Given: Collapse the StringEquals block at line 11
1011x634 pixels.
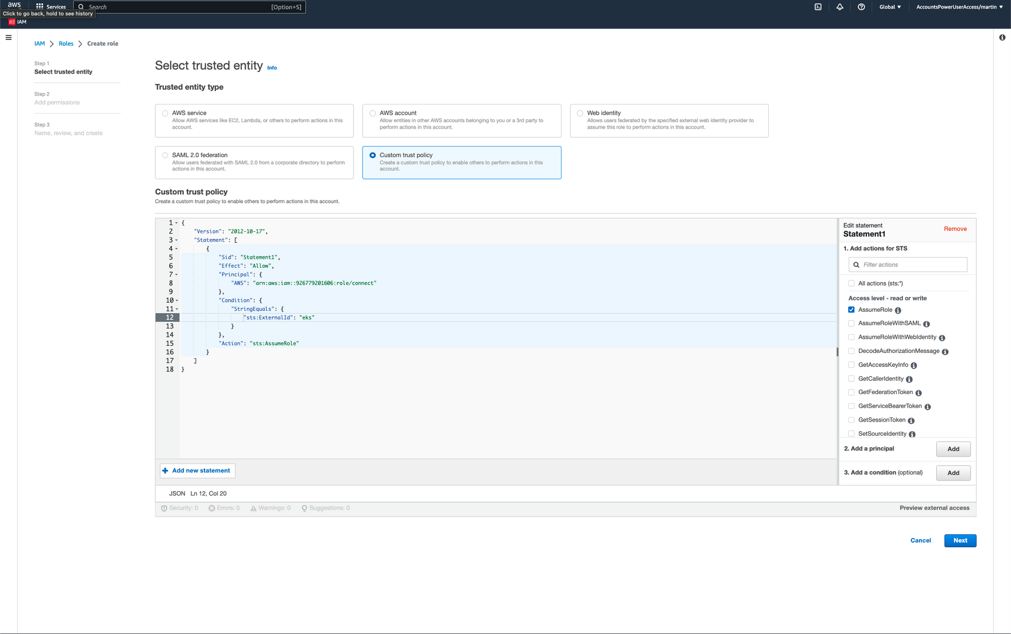Looking at the screenshot, I should point(177,308).
